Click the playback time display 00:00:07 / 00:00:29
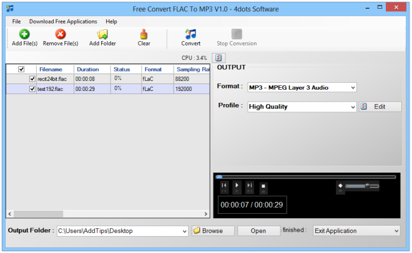Viewport: 412px width, 253px height. click(x=252, y=205)
